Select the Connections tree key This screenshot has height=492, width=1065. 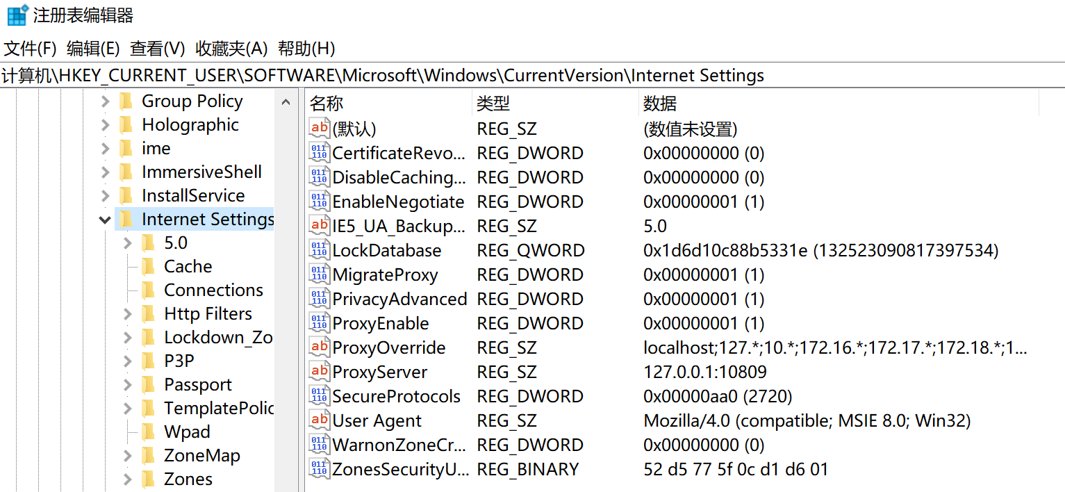[213, 290]
